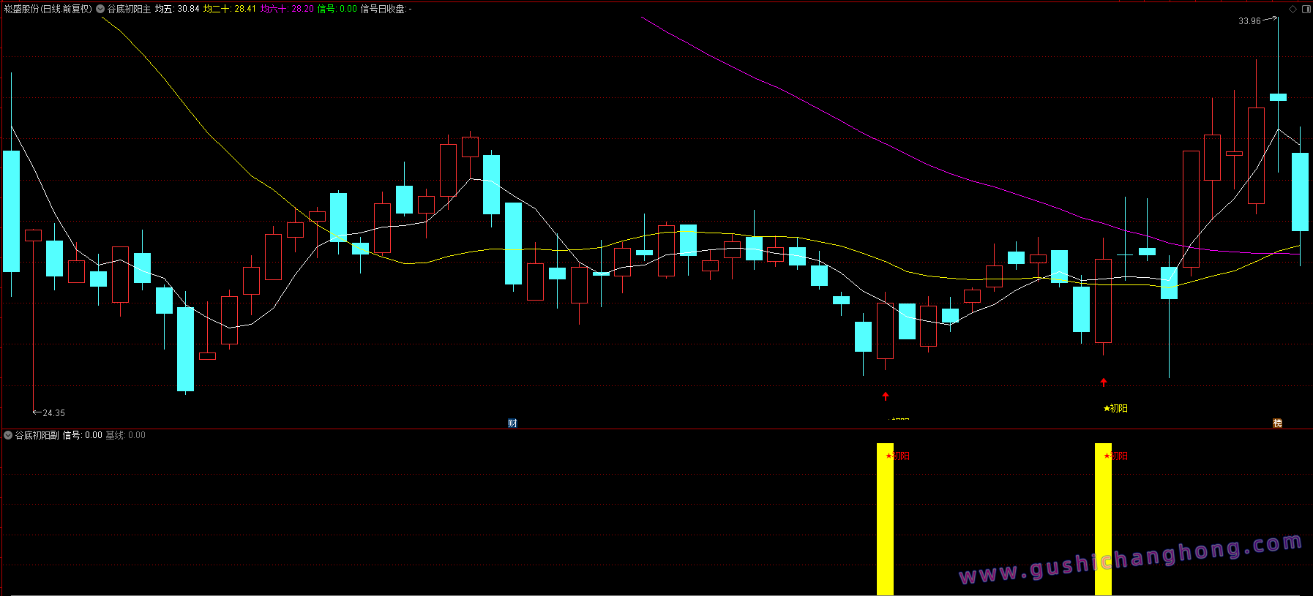
Task: Click the 均五: 30.84 value
Action: coord(177,9)
